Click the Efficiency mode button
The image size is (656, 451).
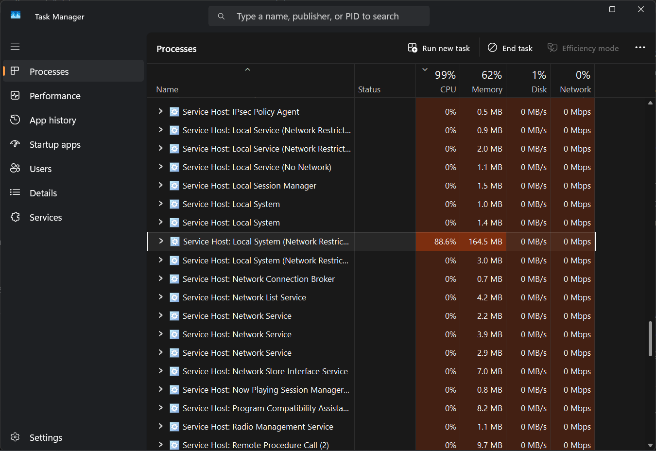[x=583, y=48]
